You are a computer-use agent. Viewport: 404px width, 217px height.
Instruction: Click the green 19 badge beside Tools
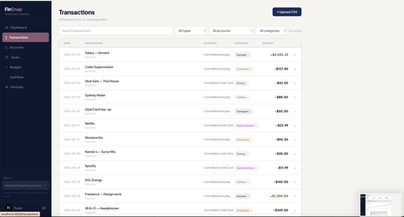pyautogui.click(x=44, y=208)
